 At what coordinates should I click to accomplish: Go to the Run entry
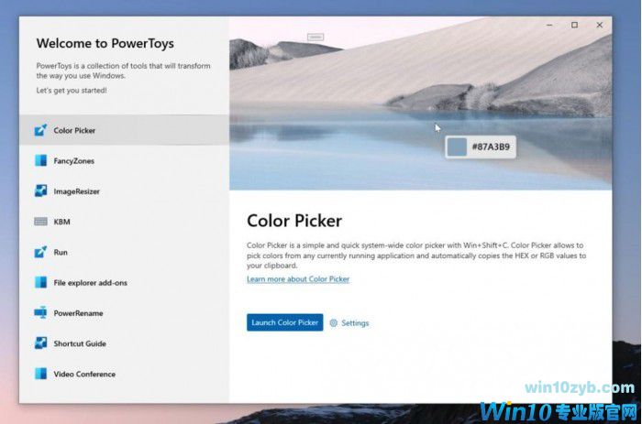coord(124,252)
